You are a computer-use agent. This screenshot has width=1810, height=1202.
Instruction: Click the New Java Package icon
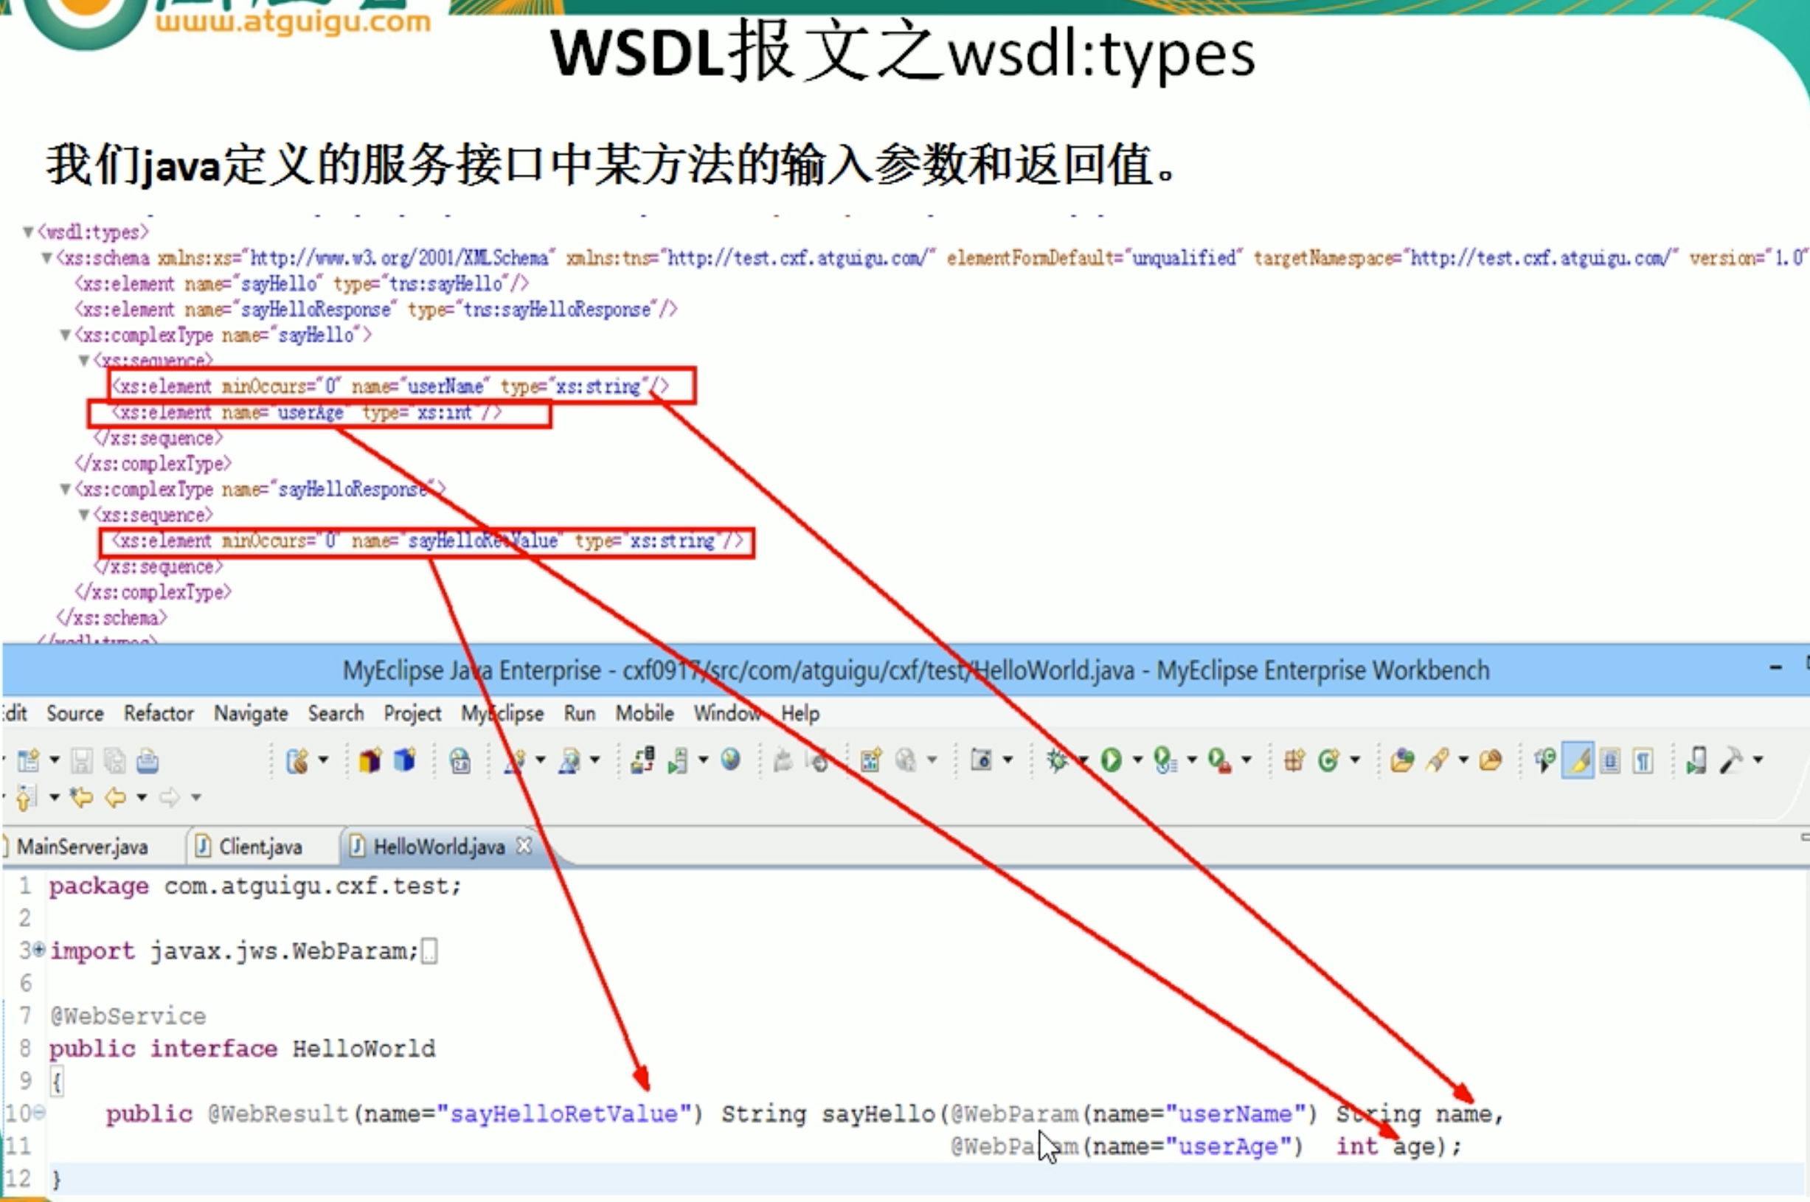pos(1294,760)
